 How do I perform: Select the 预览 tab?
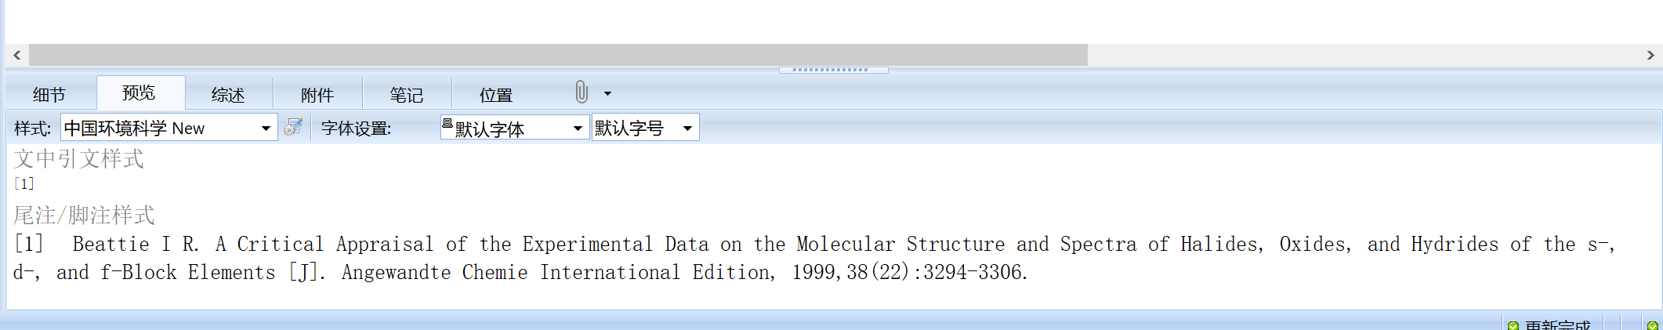click(x=139, y=92)
